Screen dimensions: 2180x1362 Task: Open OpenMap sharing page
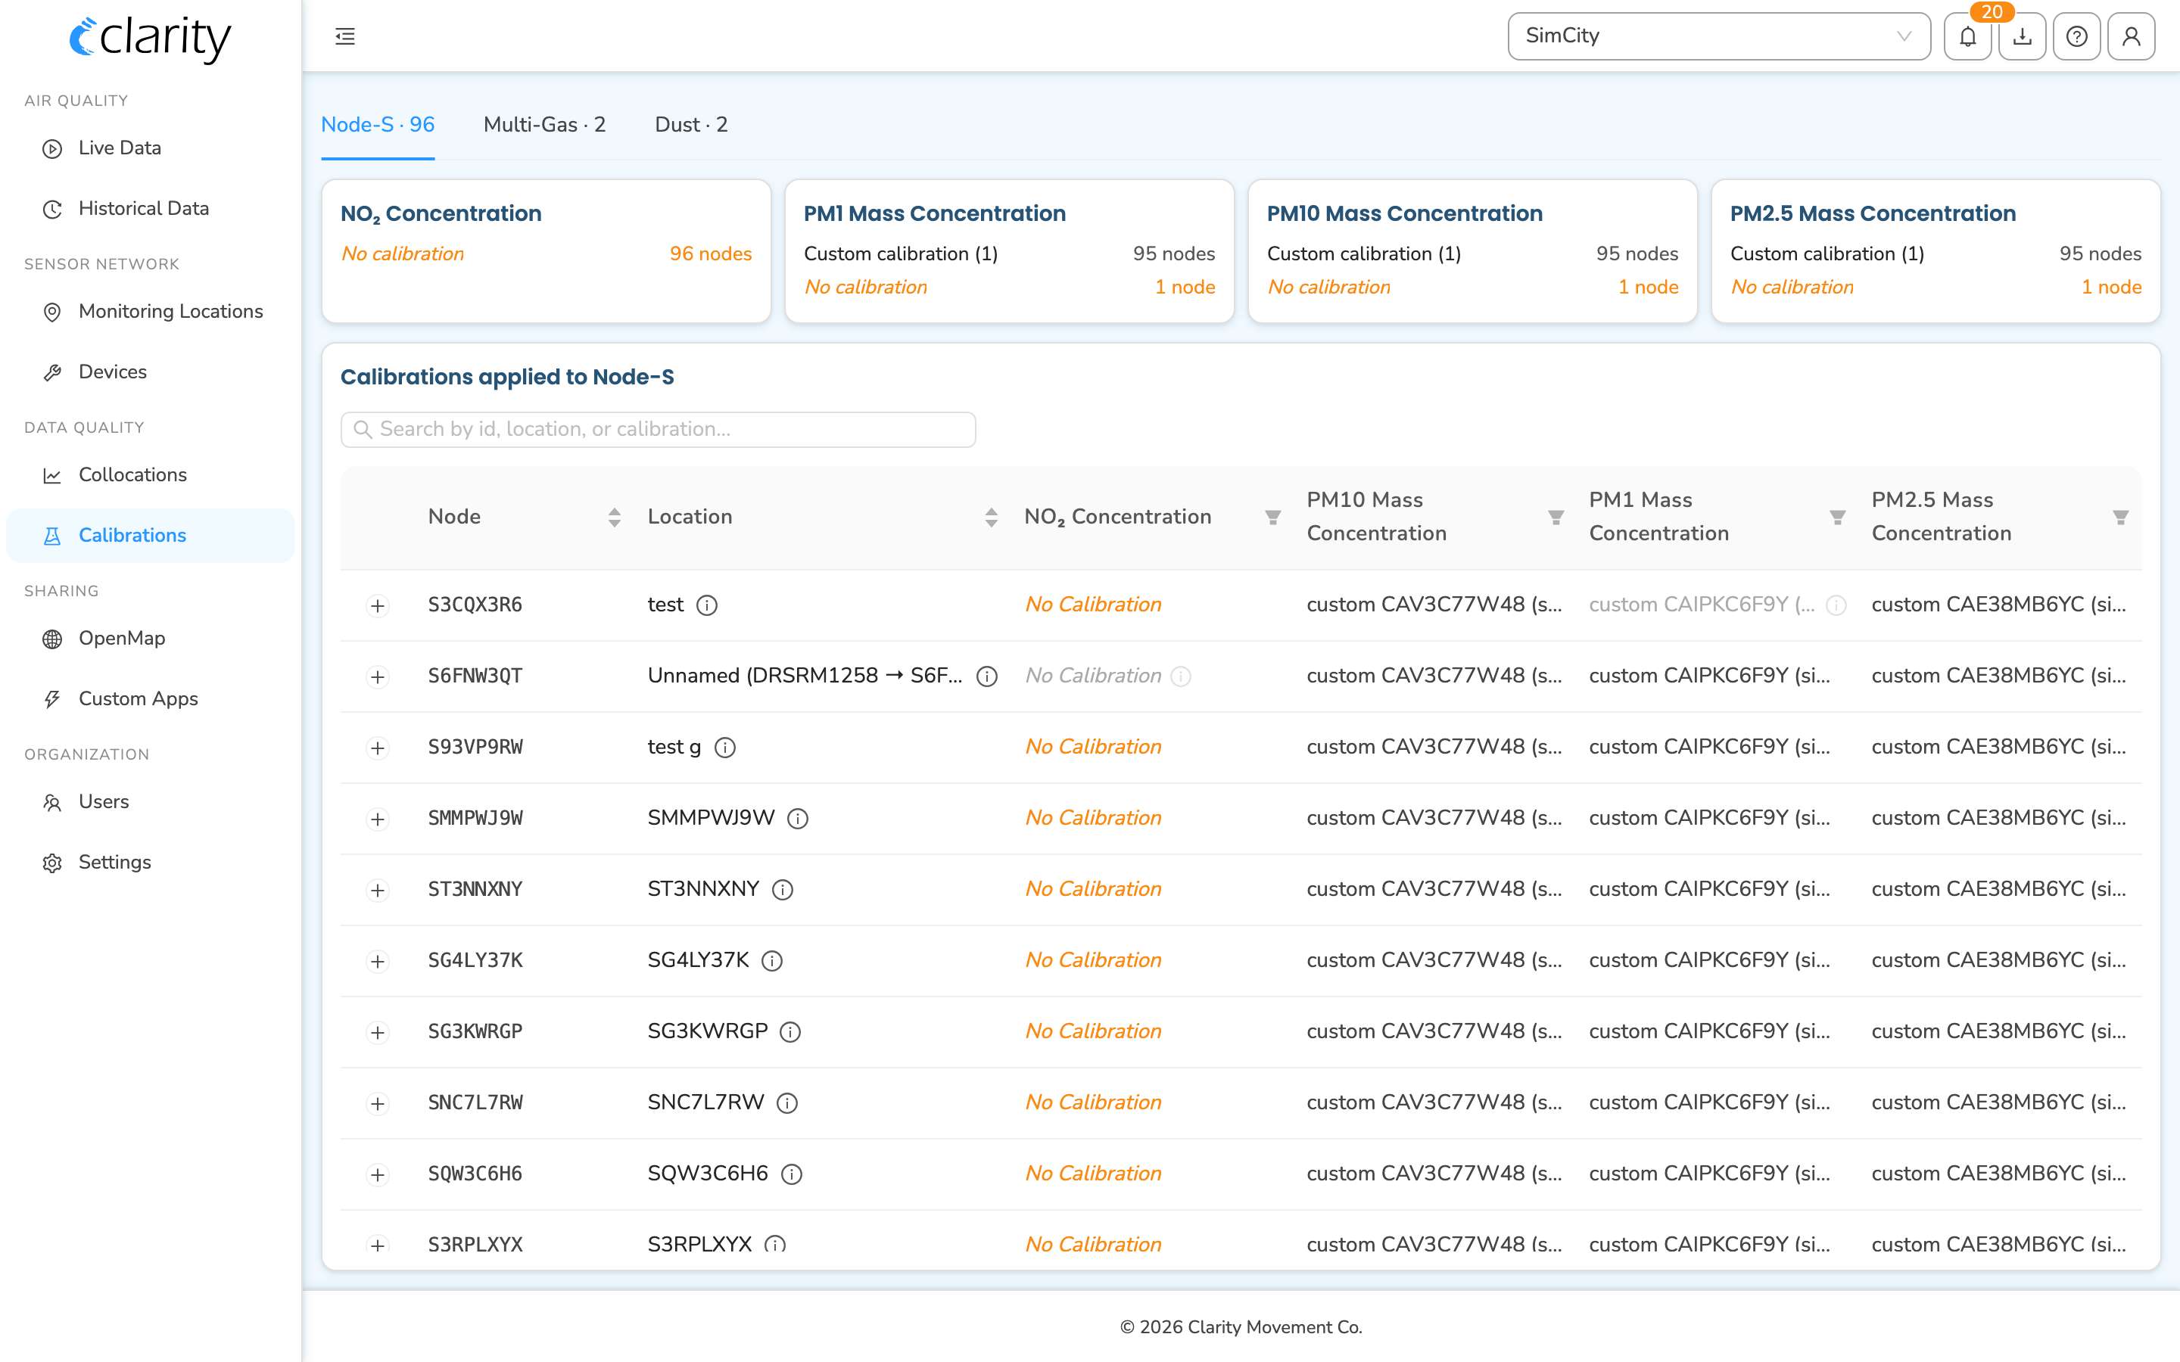click(x=151, y=638)
